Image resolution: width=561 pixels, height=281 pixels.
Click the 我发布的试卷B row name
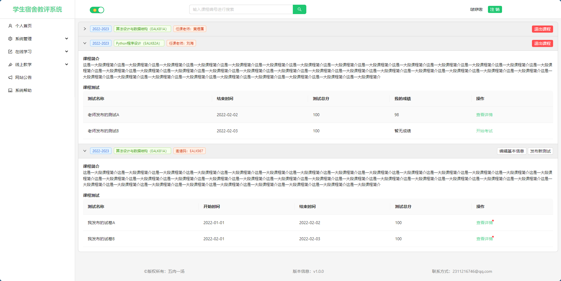click(x=101, y=239)
